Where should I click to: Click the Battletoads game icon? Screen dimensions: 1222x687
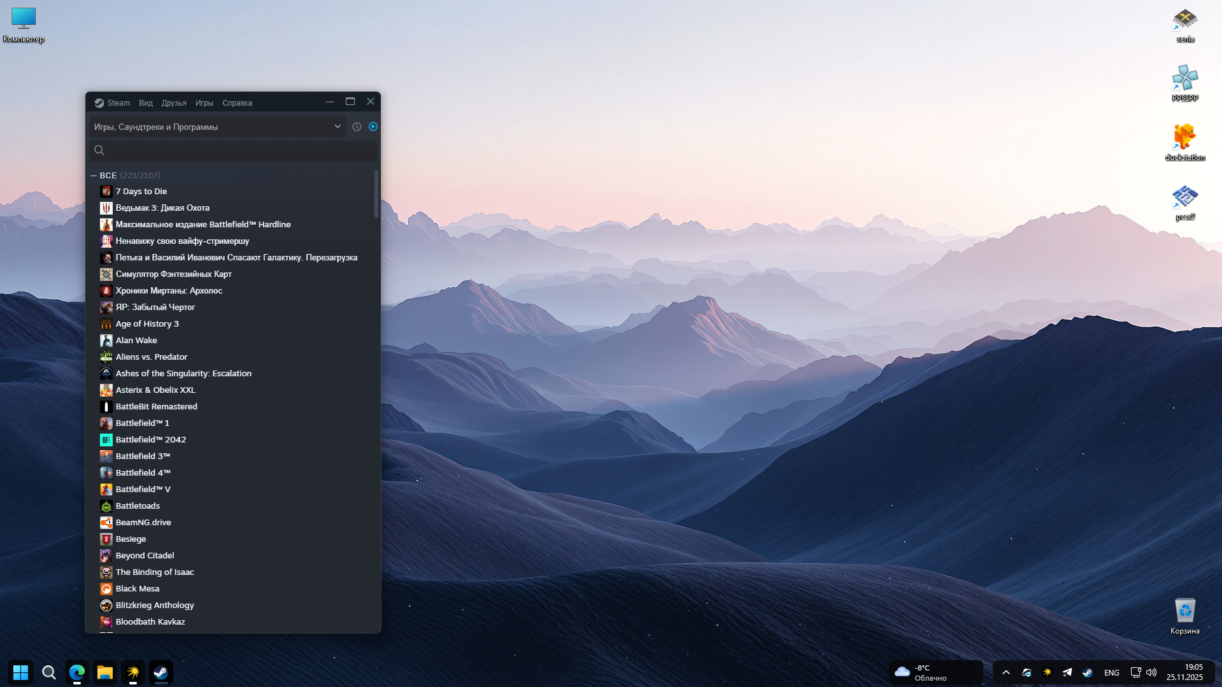(106, 506)
